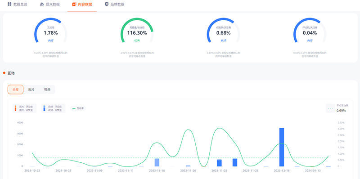Click the 互动率 1.78% gauge
Screen dimensions: 360x179
[51, 31]
